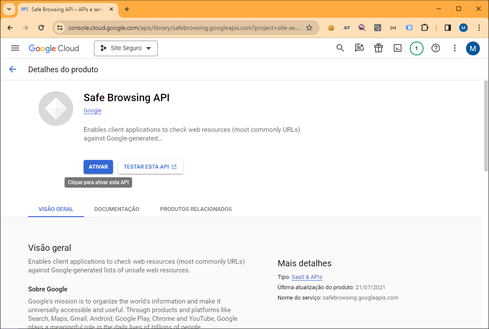Open the Chrome three-dot menu
The width and height of the screenshot is (489, 329).
(479, 28)
